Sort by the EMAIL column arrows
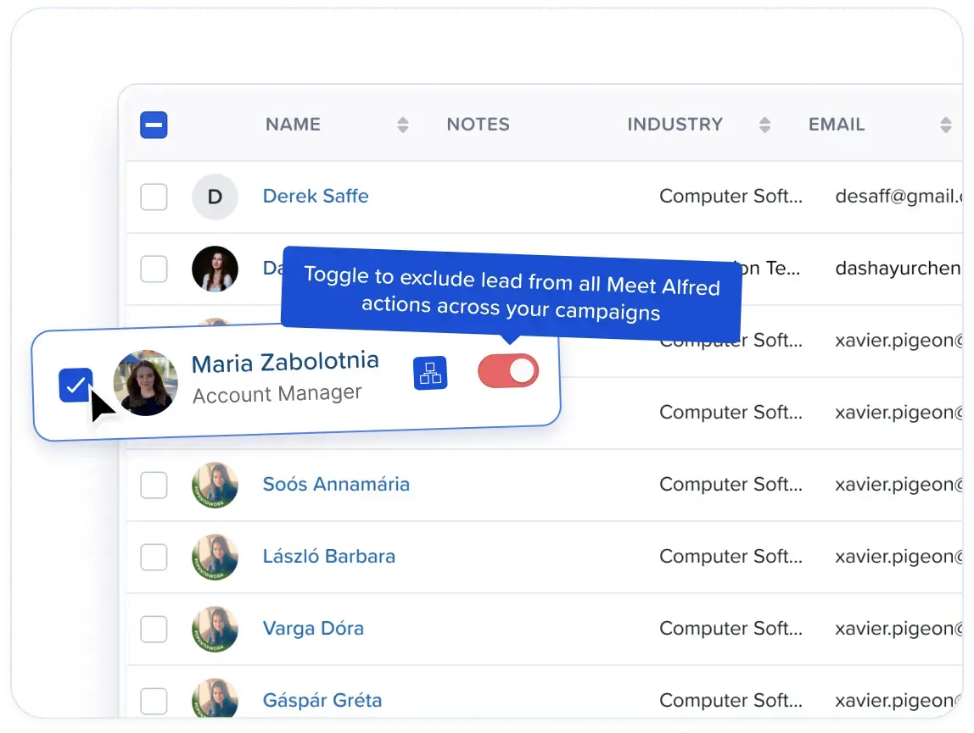Viewport: 974px width, 733px height. tap(945, 125)
